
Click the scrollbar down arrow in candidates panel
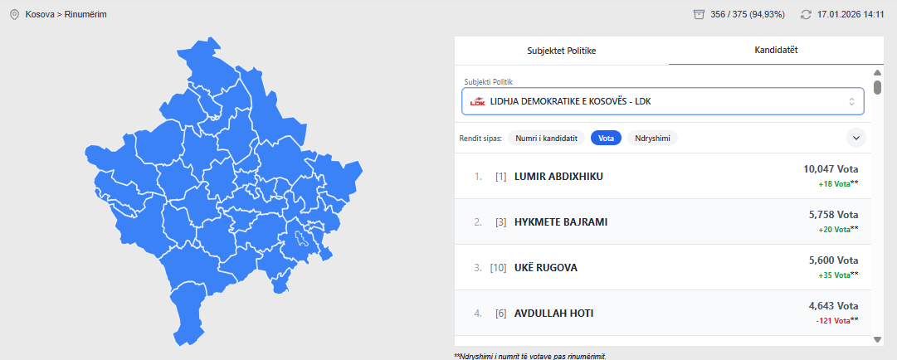(878, 339)
